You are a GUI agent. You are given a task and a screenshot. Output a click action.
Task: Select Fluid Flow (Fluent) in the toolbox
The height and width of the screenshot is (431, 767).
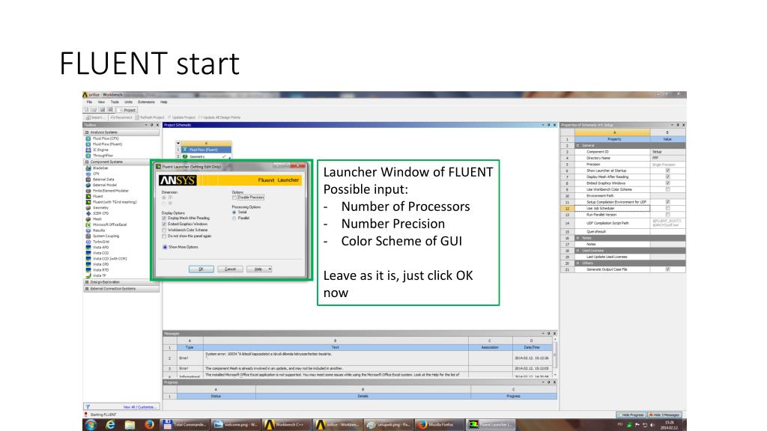click(x=107, y=144)
